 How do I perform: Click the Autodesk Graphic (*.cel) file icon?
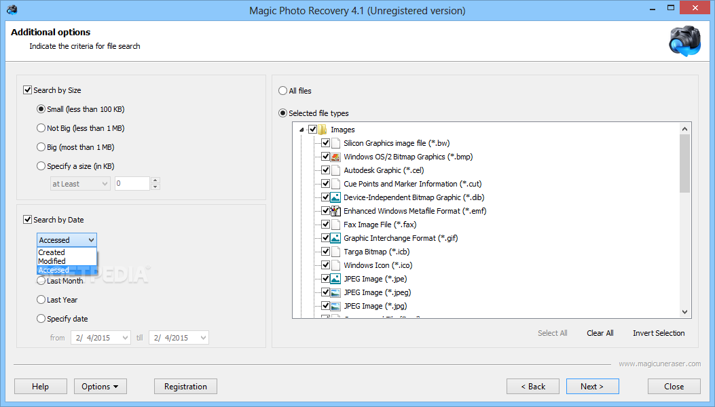click(335, 170)
